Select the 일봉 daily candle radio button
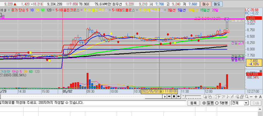 204,103
